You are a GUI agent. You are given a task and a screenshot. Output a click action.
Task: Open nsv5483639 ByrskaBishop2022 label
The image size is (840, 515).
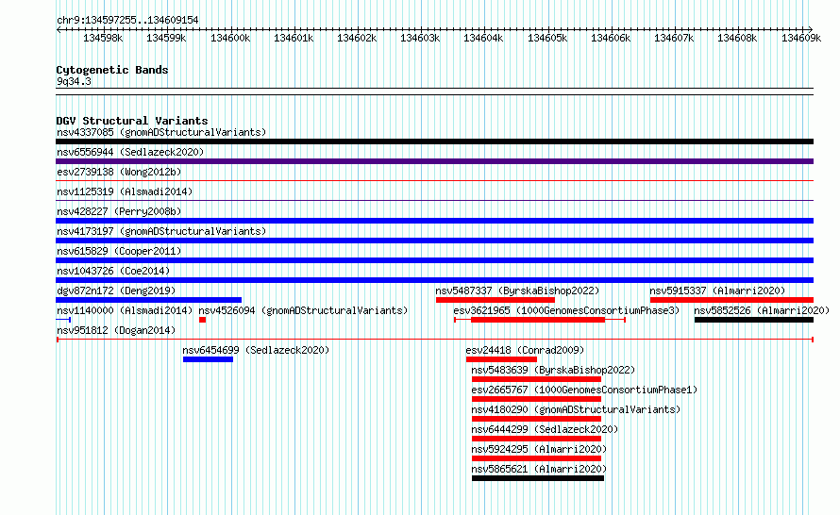coord(553,370)
